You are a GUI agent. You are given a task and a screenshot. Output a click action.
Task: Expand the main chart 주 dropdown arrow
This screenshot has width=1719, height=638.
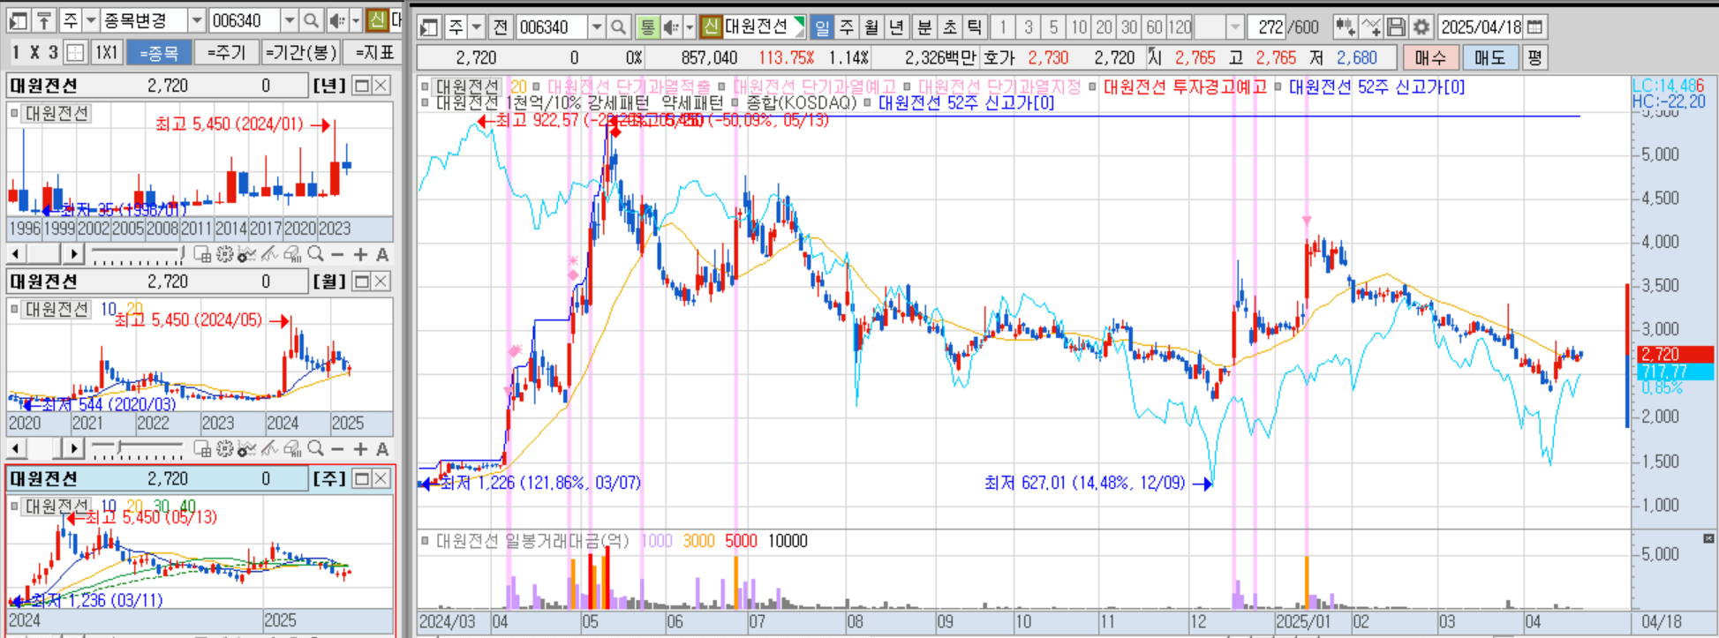pyautogui.click(x=476, y=27)
